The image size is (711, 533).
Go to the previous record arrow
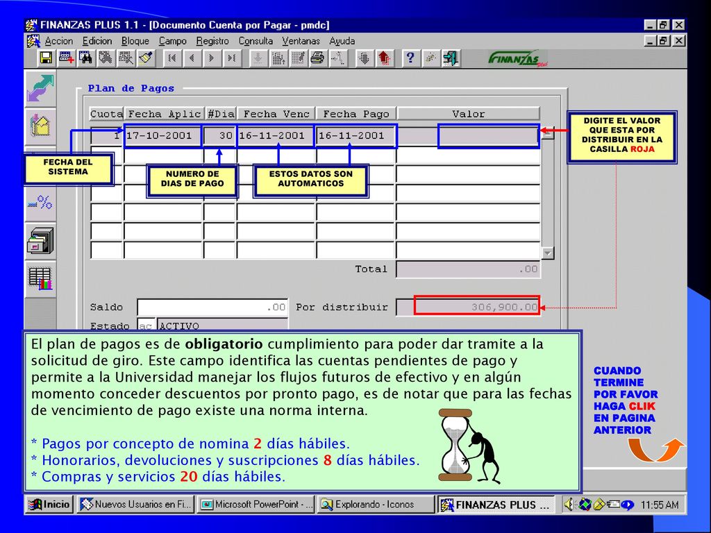tap(192, 58)
